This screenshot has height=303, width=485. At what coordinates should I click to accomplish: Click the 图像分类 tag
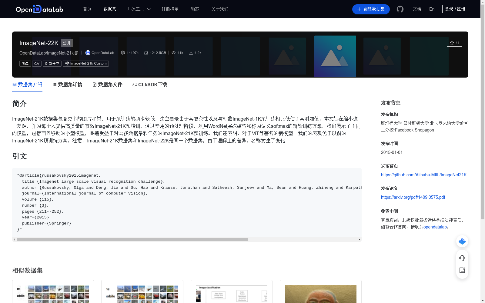click(52, 64)
